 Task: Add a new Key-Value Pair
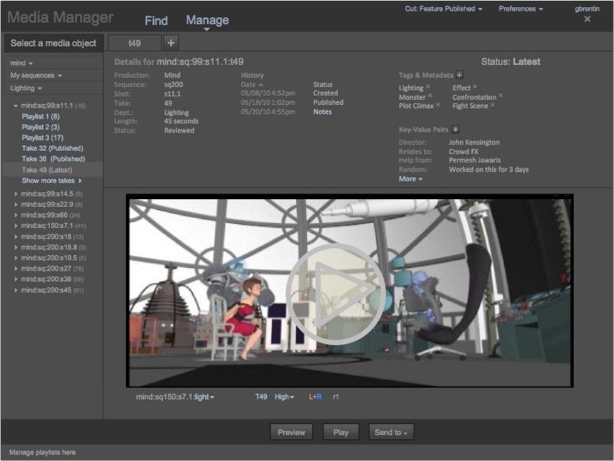[x=456, y=130]
